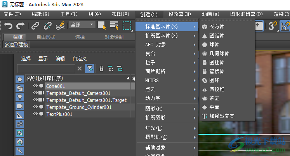The image size is (290, 156).
Task: Hide Template_Default_Camera001.Target with eye icon
Action: click(x=35, y=100)
